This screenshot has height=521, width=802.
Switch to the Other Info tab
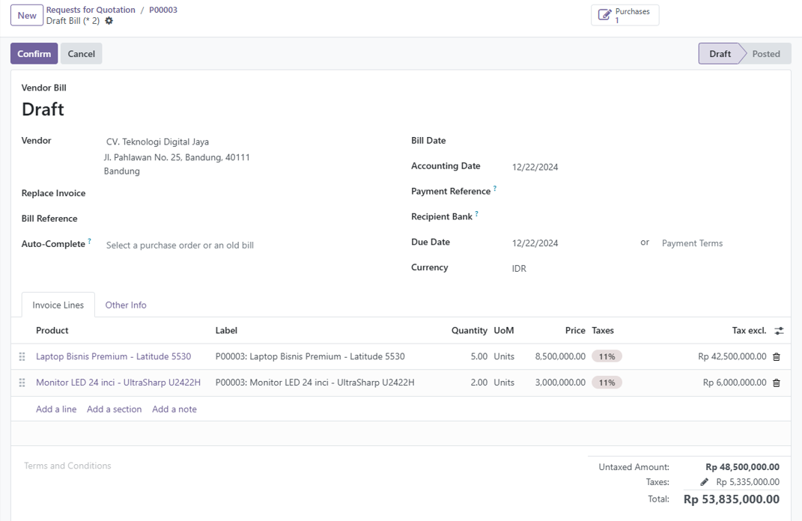tap(126, 305)
